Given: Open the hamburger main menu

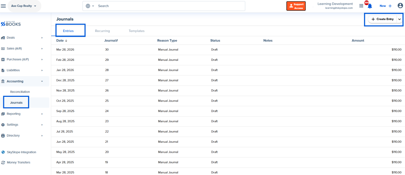Looking at the screenshot, I should click(3, 6).
